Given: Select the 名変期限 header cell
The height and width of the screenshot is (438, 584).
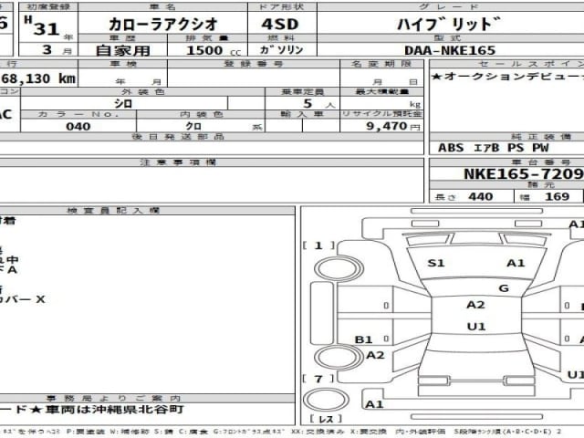Looking at the screenshot, I should click(x=381, y=64).
